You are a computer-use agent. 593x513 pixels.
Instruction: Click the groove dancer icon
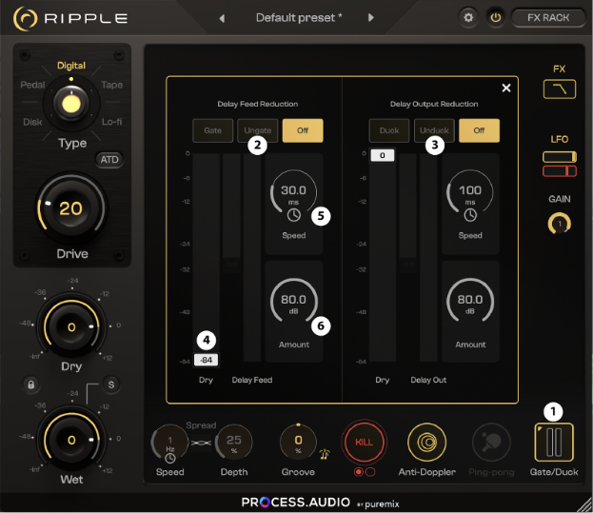click(x=325, y=454)
